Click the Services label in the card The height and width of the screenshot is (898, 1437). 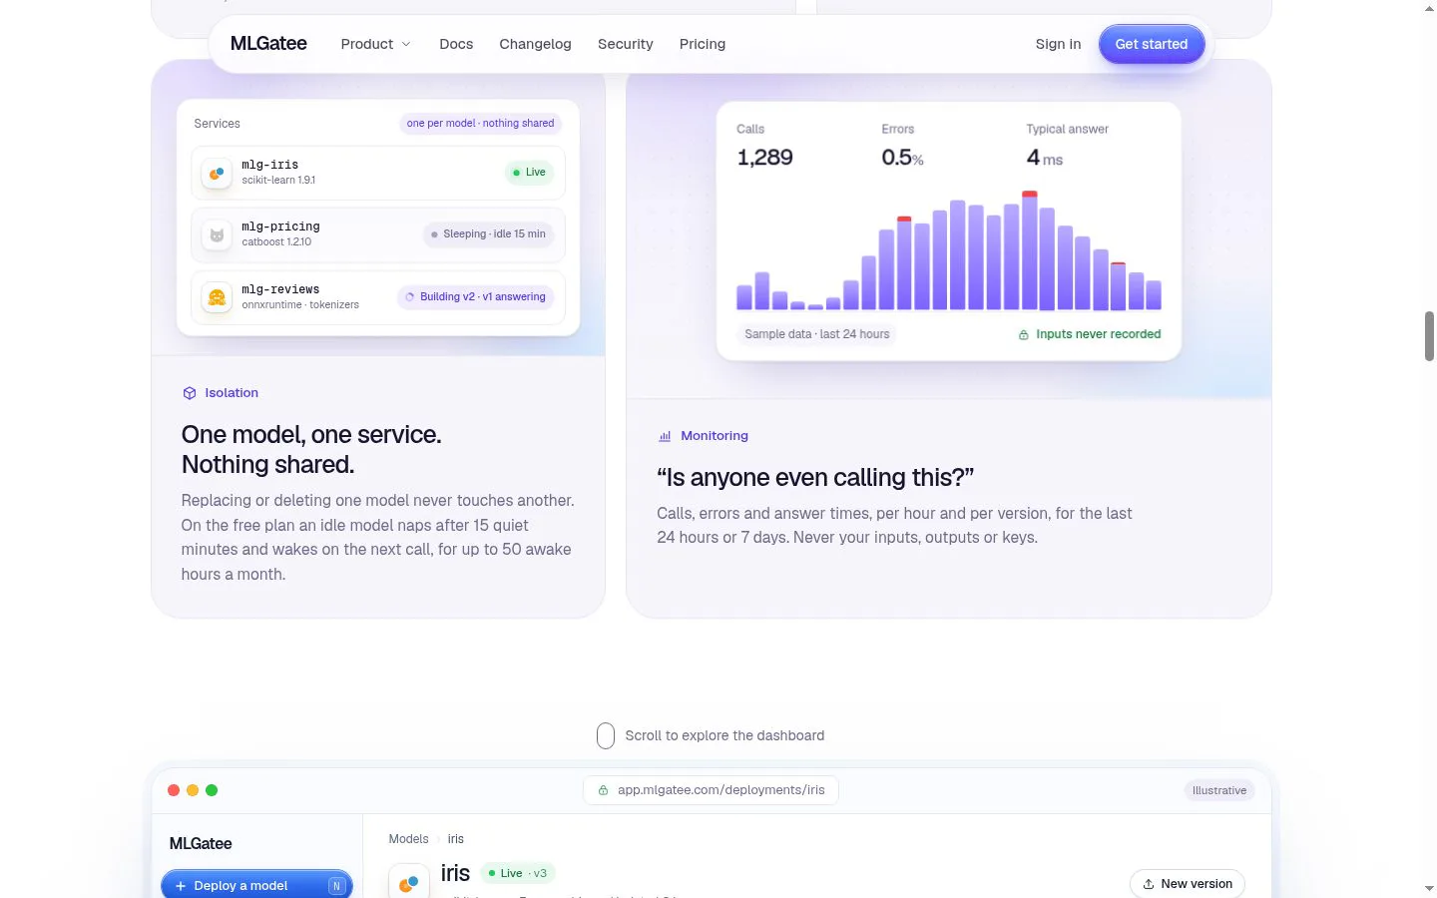pos(217,124)
